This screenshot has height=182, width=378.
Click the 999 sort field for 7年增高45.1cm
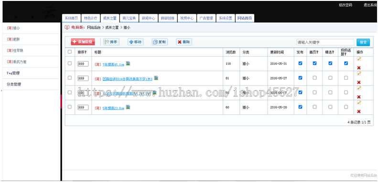pyautogui.click(x=83, y=64)
